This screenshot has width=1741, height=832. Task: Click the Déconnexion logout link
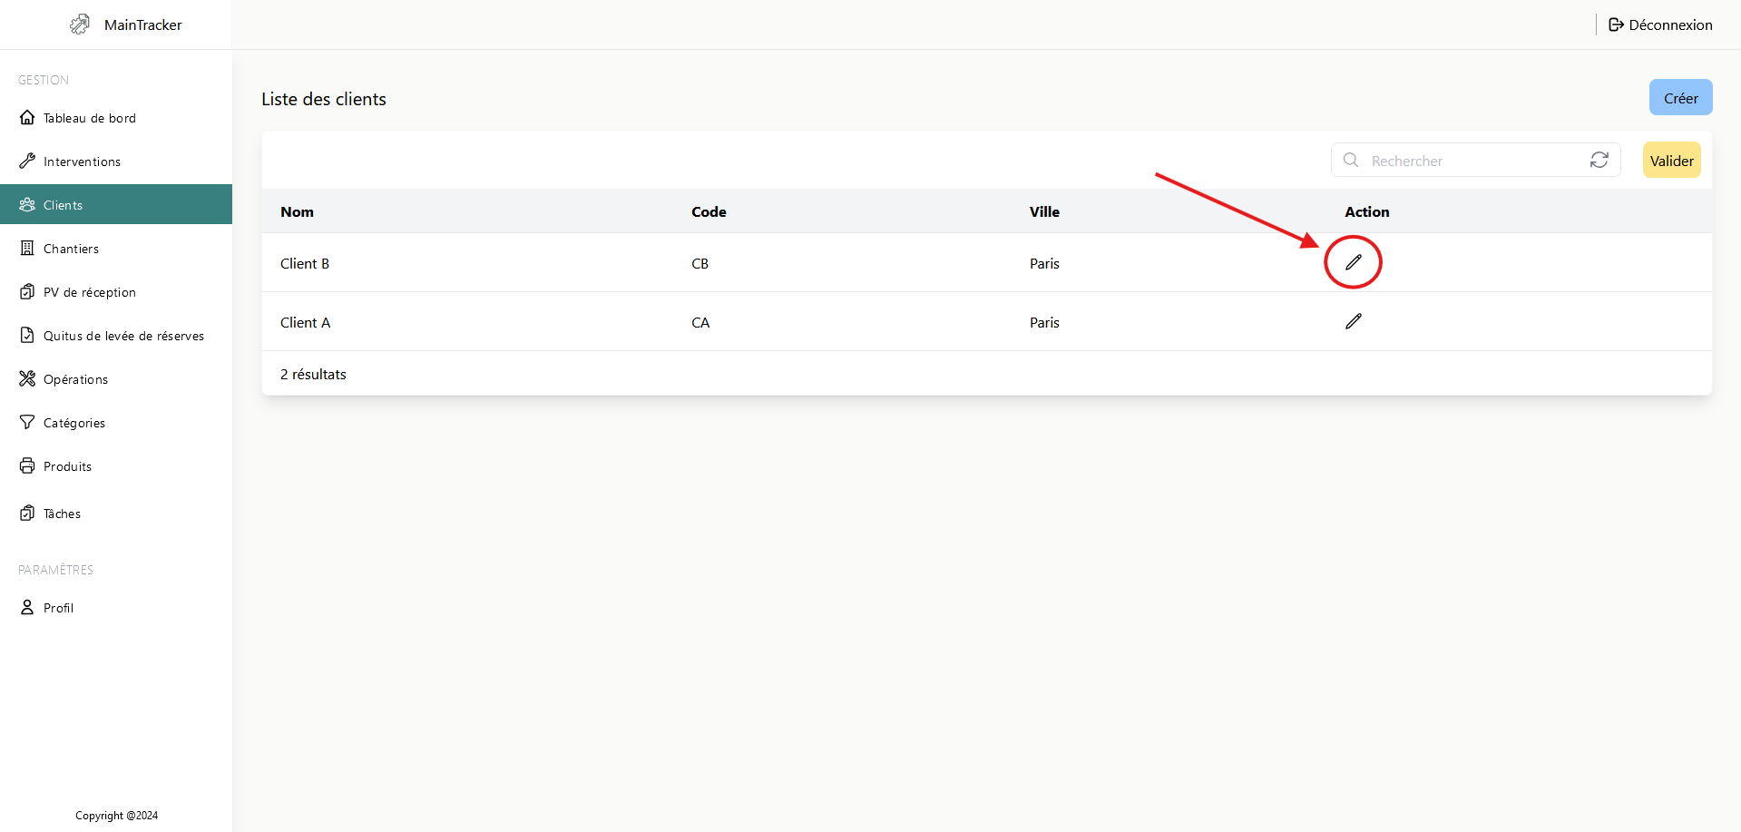pyautogui.click(x=1660, y=24)
